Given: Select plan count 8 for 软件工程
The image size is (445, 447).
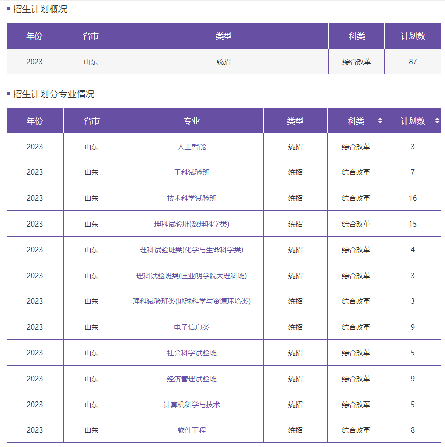Looking at the screenshot, I should (x=413, y=430).
